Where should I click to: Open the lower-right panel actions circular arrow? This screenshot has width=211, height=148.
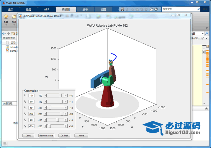point(207,109)
